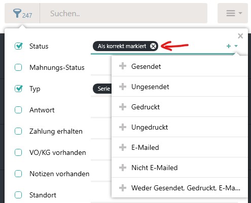Open the hamburger menu dropdown
251x203 pixels.
click(233, 13)
